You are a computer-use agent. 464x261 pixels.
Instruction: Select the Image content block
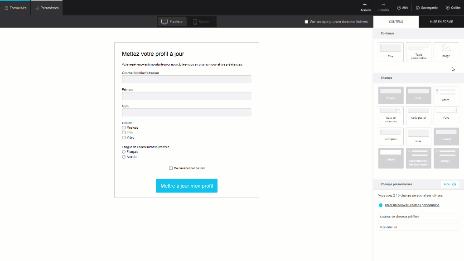[446, 52]
